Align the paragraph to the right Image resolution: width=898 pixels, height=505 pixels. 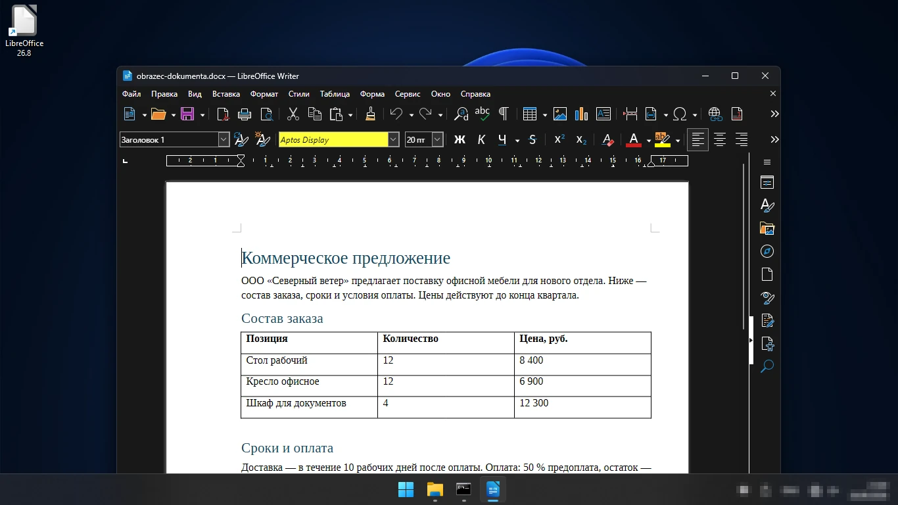(x=742, y=139)
